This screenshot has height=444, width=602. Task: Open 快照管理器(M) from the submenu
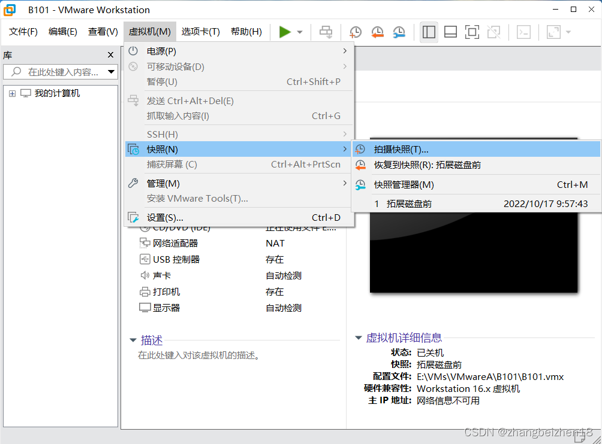pyautogui.click(x=476, y=185)
